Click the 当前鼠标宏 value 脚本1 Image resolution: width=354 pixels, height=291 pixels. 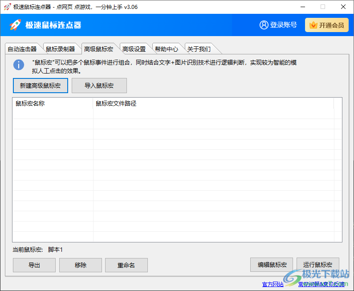pos(55,250)
